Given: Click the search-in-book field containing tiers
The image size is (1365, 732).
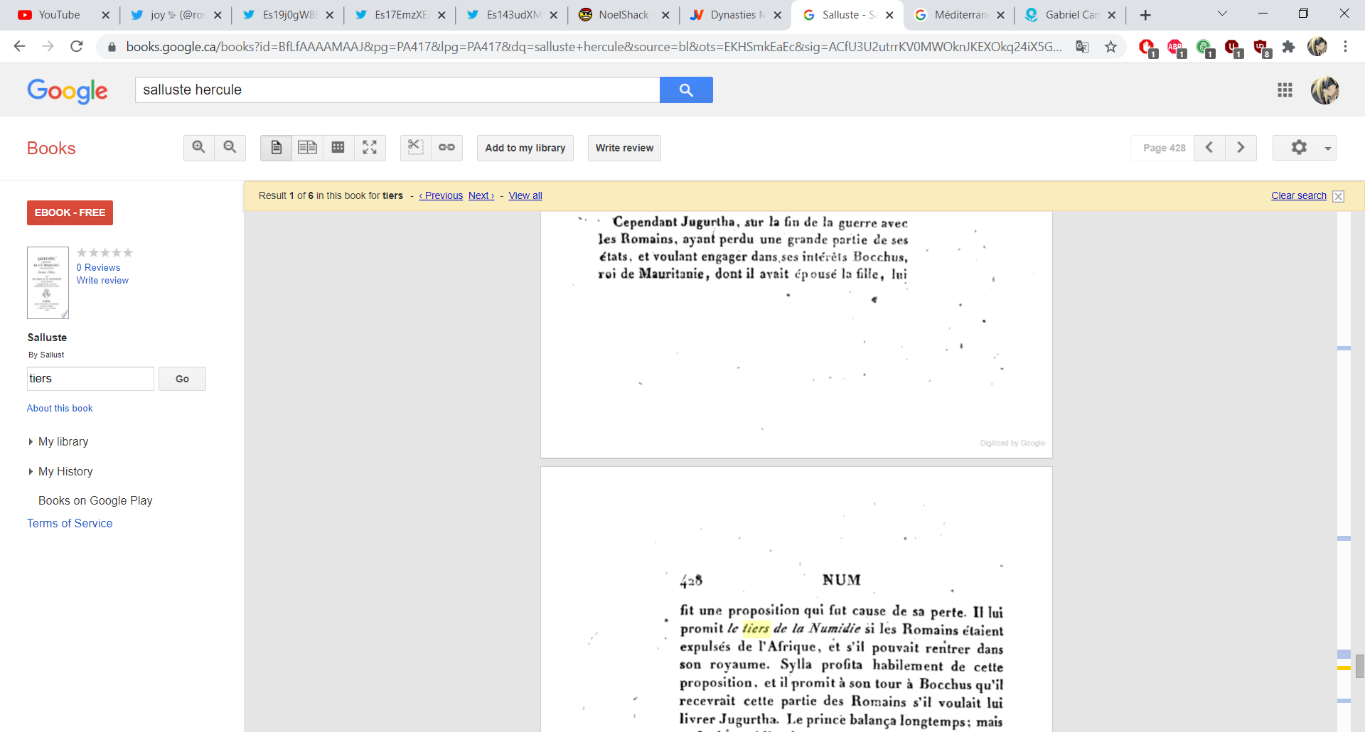Looking at the screenshot, I should [90, 379].
